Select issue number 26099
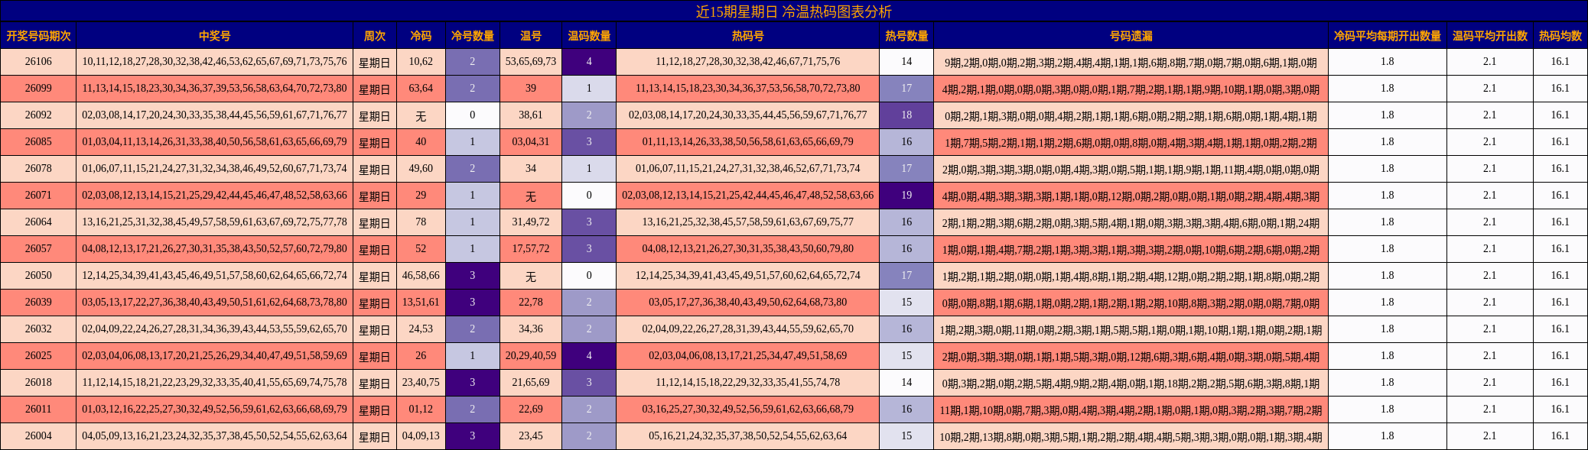This screenshot has height=450, width=1588. [x=38, y=89]
